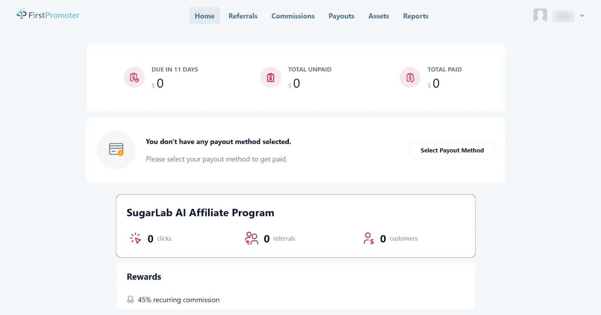Viewport: 601px width, 315px height.
Task: View the Reports page
Action: [x=416, y=16]
